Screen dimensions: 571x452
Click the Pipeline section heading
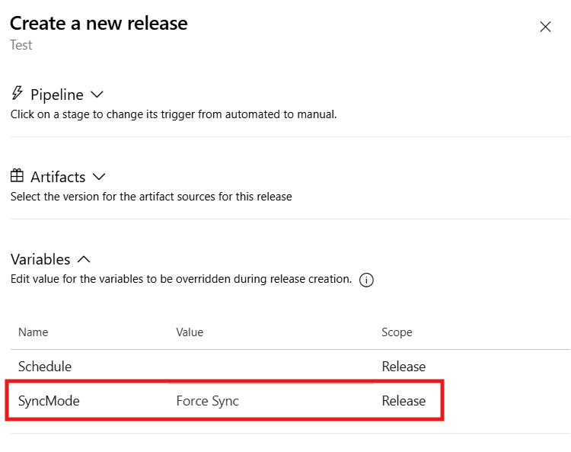tap(57, 95)
